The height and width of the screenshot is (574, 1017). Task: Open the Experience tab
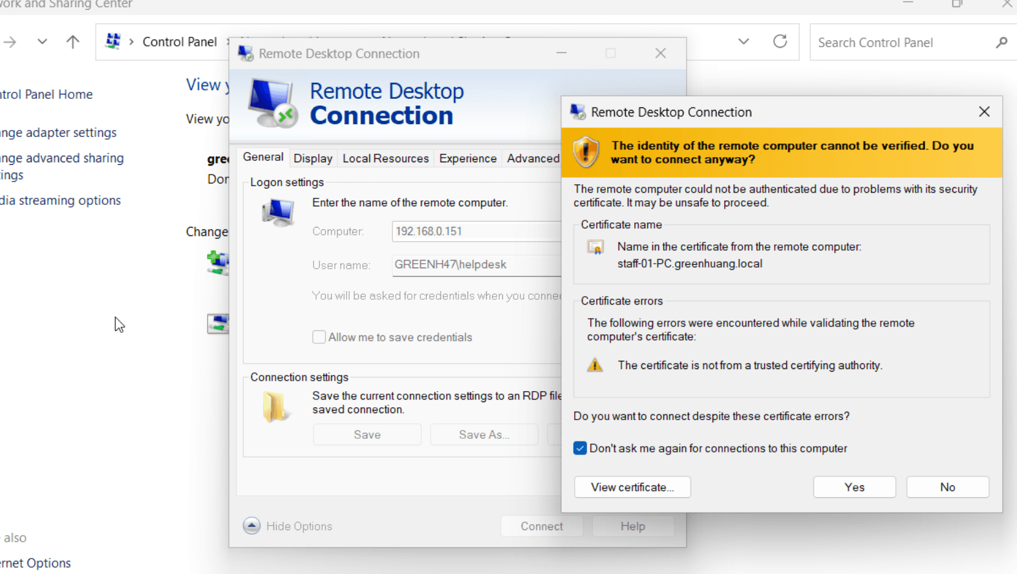[x=467, y=158]
